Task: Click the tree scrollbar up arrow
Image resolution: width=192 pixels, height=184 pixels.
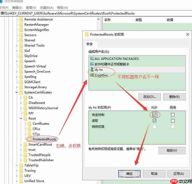Action: (x=98, y=19)
